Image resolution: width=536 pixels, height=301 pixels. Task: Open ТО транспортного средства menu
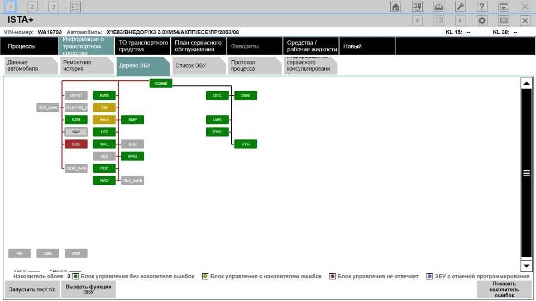[142, 46]
